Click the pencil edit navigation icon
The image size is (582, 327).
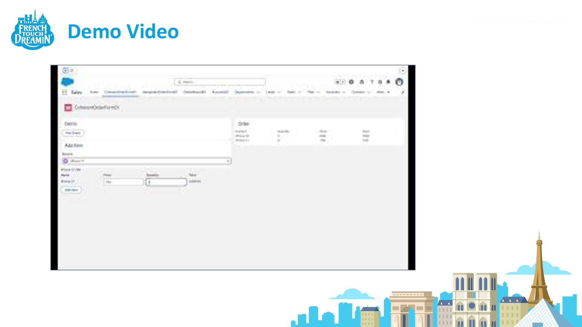click(403, 92)
